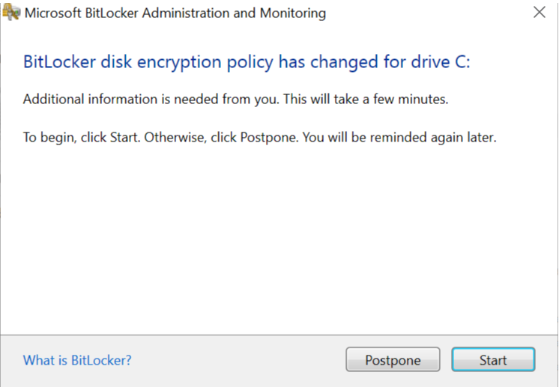Click the gray footer area beside the link
The width and height of the screenshot is (559, 387).
[x=240, y=360]
